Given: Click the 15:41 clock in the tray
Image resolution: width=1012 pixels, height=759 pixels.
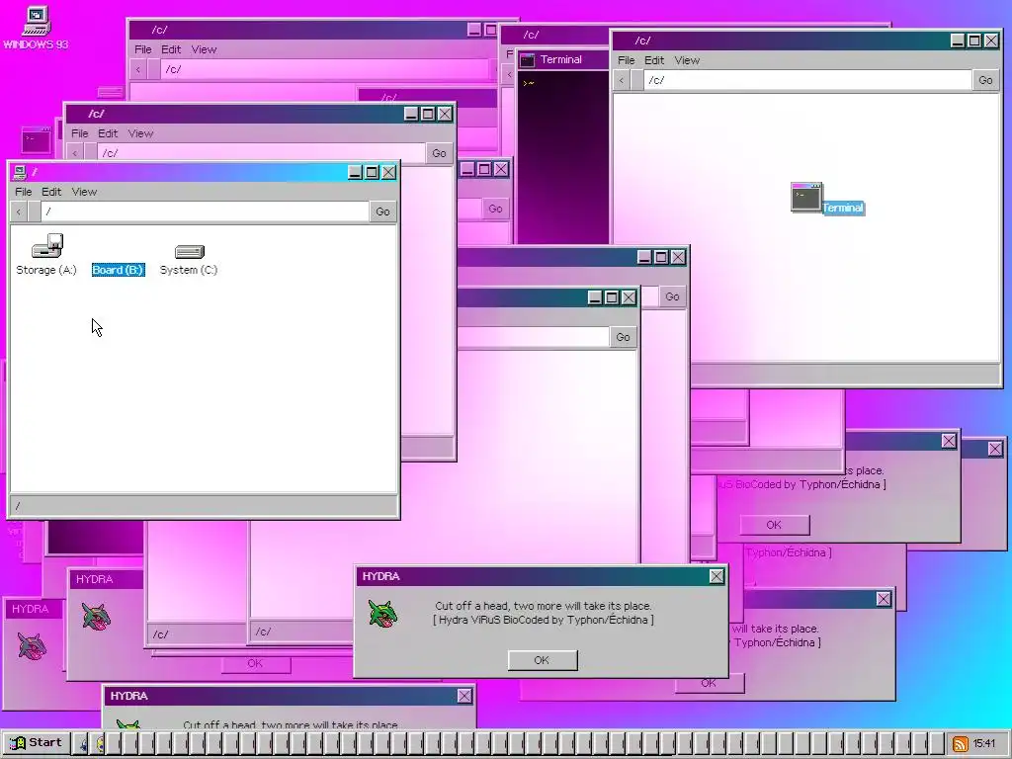Looking at the screenshot, I should 984,743.
